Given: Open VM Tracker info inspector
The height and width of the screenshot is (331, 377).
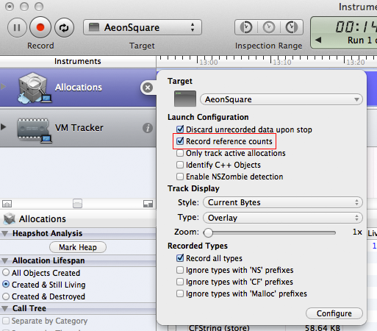Looking at the screenshot, I should (148, 128).
